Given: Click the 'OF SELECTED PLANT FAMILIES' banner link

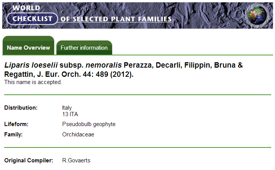Looking at the screenshot, I should click(x=116, y=19).
